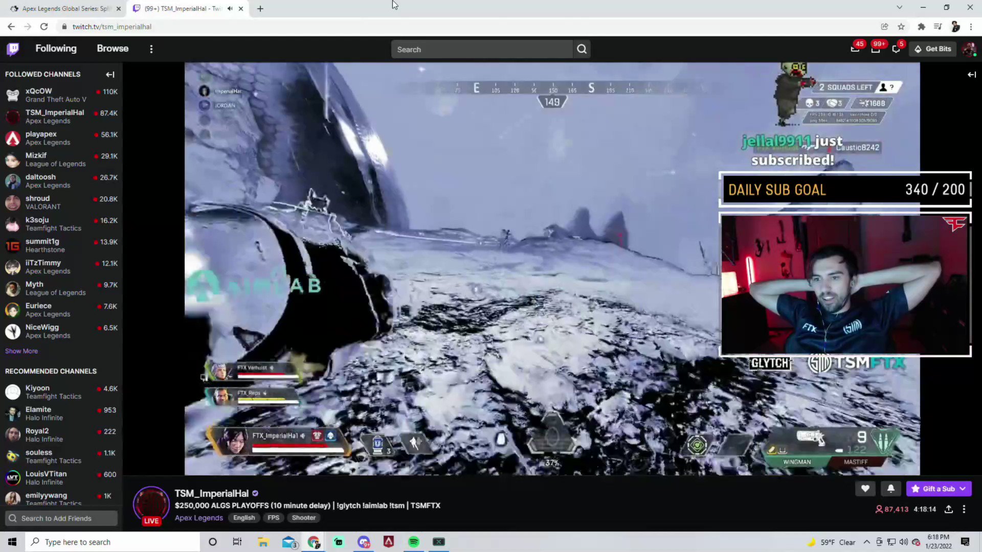The image size is (982, 552).
Task: Open TSM_ImperialHal channel name link
Action: point(212,493)
